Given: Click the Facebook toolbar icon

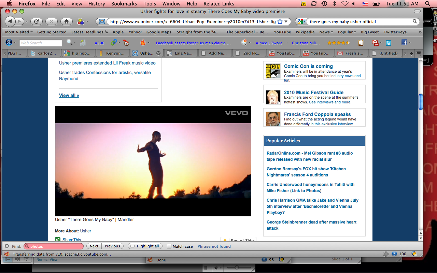Looking at the screenshot, I should click(404, 43).
